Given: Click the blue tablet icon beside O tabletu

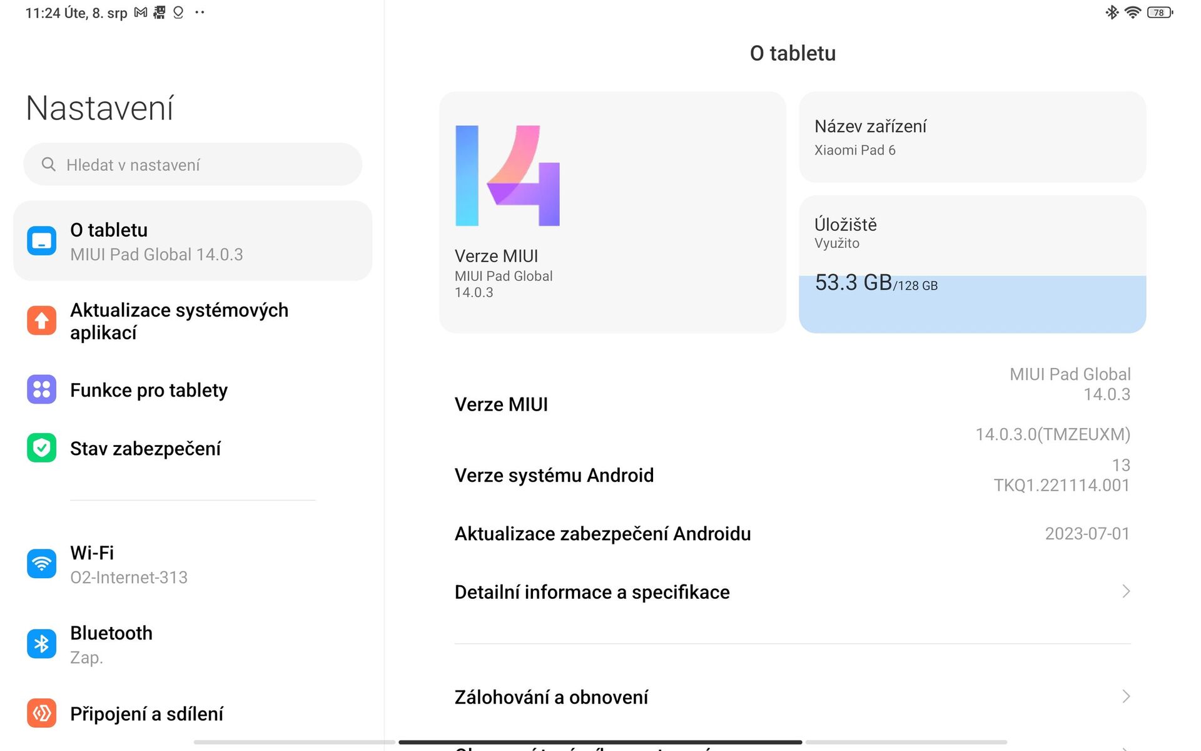Looking at the screenshot, I should pyautogui.click(x=41, y=240).
